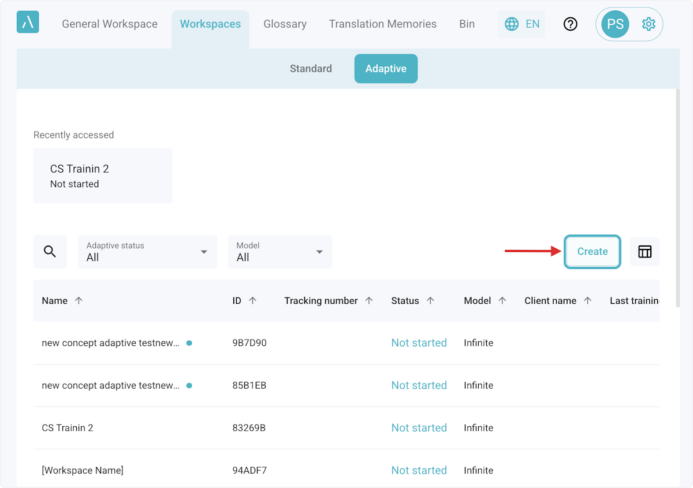Sort by Status column arrow
The width and height of the screenshot is (693, 488).
tap(430, 301)
